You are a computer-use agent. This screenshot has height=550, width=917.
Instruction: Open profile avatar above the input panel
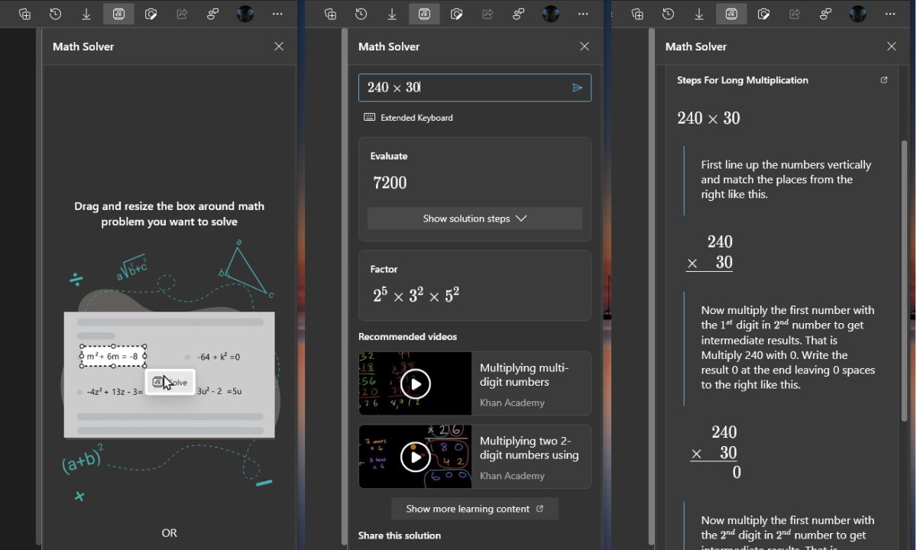click(551, 14)
